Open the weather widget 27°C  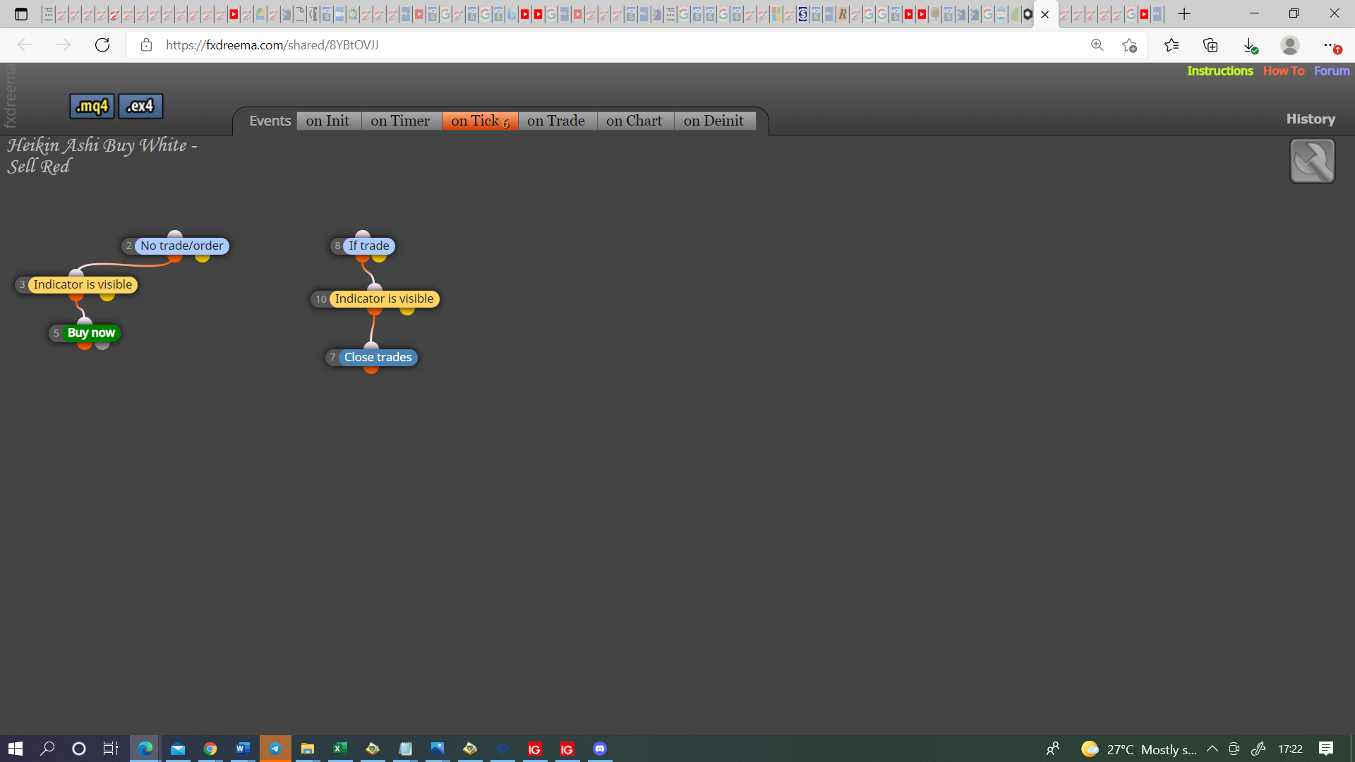[1139, 749]
